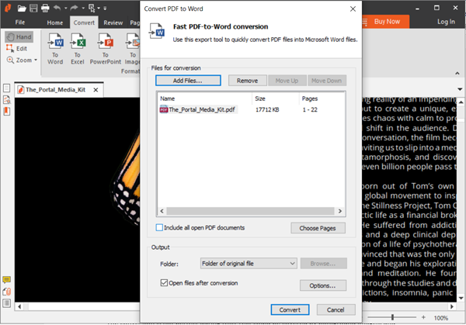Click the Buy Now button
The image size is (466, 325).
click(x=385, y=22)
